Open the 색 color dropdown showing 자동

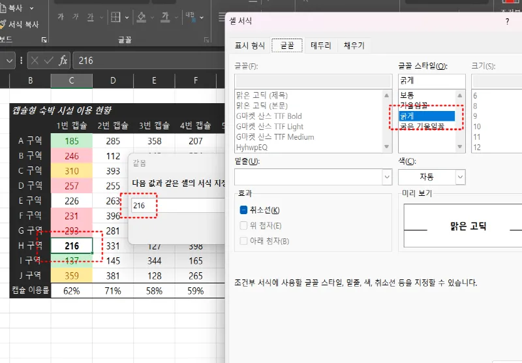coord(431,177)
